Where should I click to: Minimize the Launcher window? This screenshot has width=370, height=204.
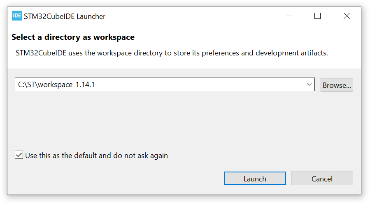[288, 16]
